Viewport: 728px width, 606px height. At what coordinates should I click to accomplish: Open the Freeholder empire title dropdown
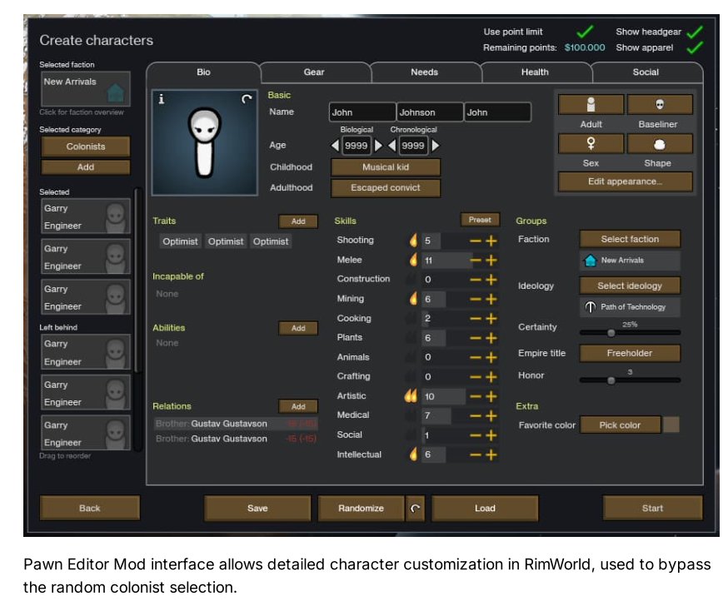coord(630,353)
